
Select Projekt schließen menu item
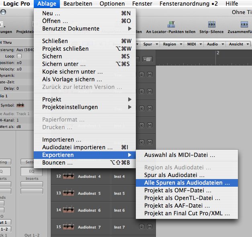[85, 49]
